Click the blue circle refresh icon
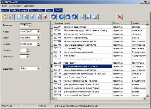The height and width of the screenshot is (109, 151). [53, 17]
